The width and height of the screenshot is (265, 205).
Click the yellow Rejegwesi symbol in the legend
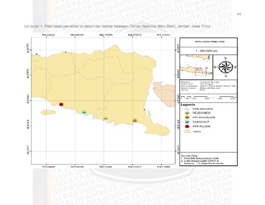(x=187, y=113)
